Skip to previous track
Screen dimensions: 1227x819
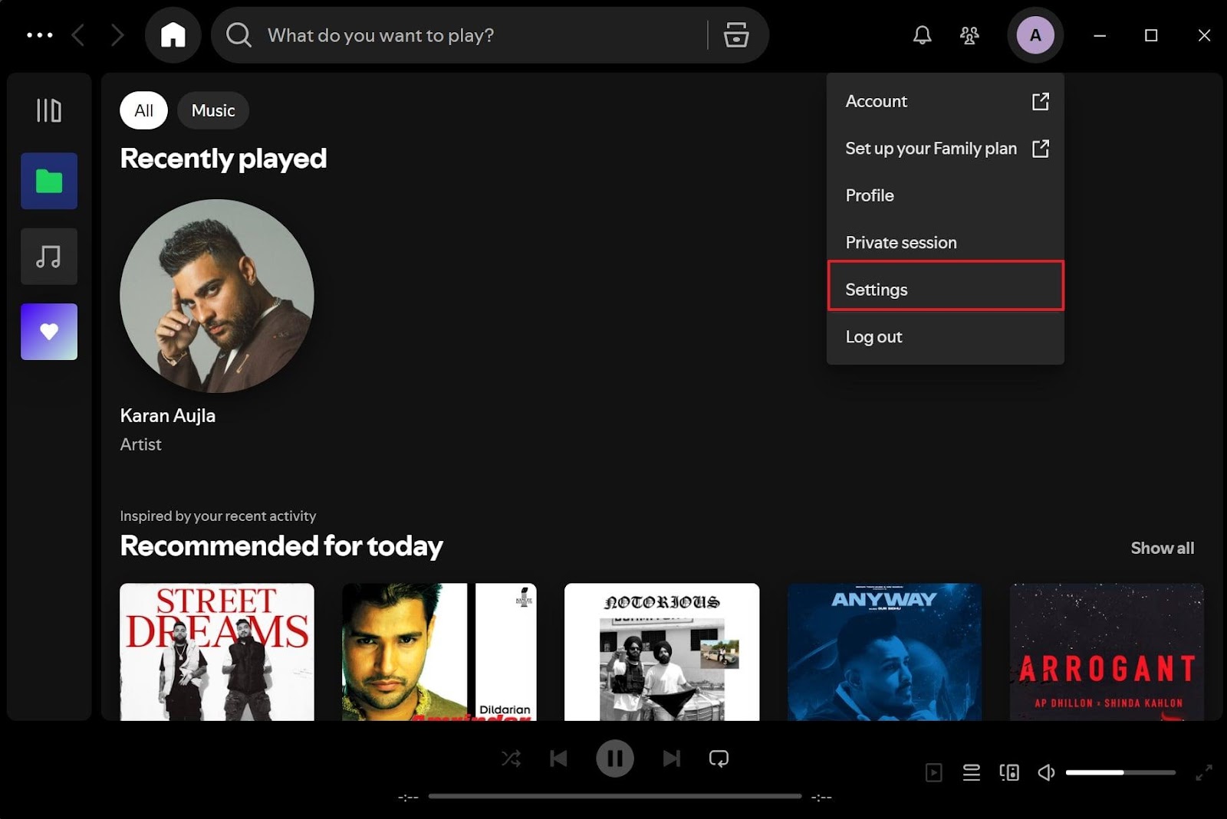click(x=559, y=758)
